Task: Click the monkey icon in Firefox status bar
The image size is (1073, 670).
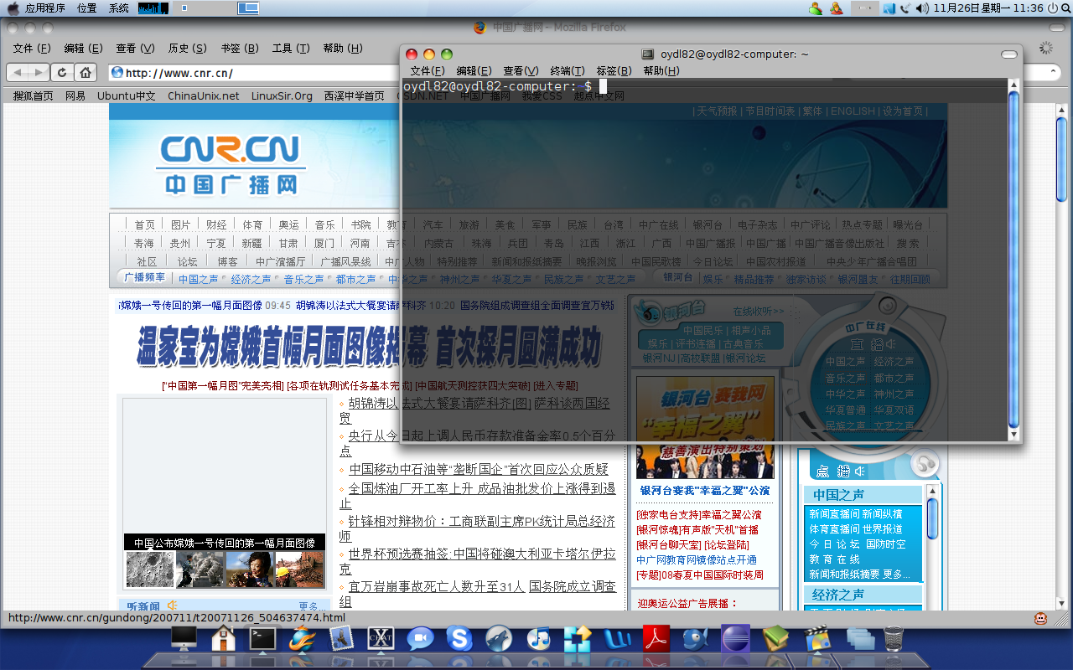Action: [1040, 618]
